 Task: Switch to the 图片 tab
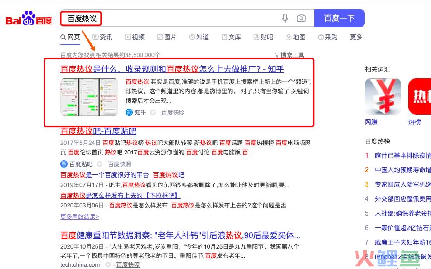(167, 37)
